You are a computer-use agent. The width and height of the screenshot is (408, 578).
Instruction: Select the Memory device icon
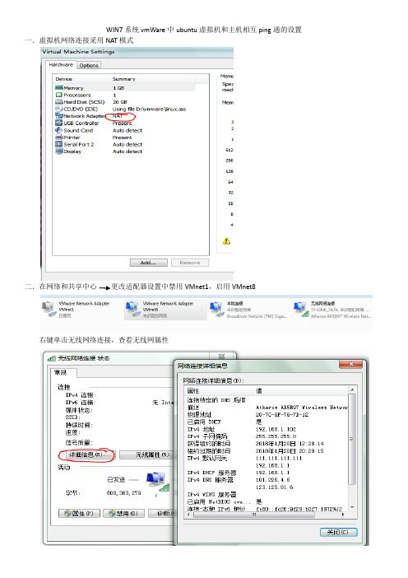coord(59,88)
